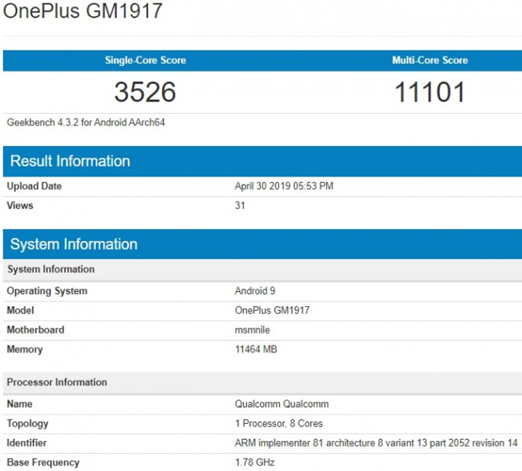Select the 'Android 9' value
The image size is (522, 471).
click(x=255, y=290)
